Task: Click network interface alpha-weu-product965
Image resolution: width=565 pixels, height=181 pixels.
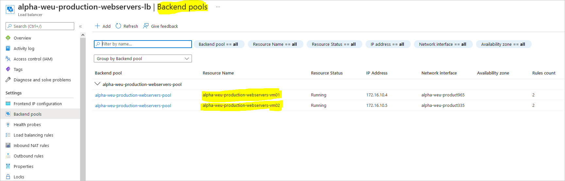Action: pos(443,95)
